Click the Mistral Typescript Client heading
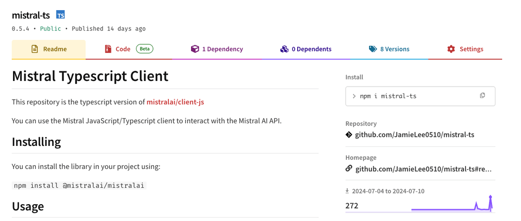The width and height of the screenshot is (521, 221). (90, 77)
